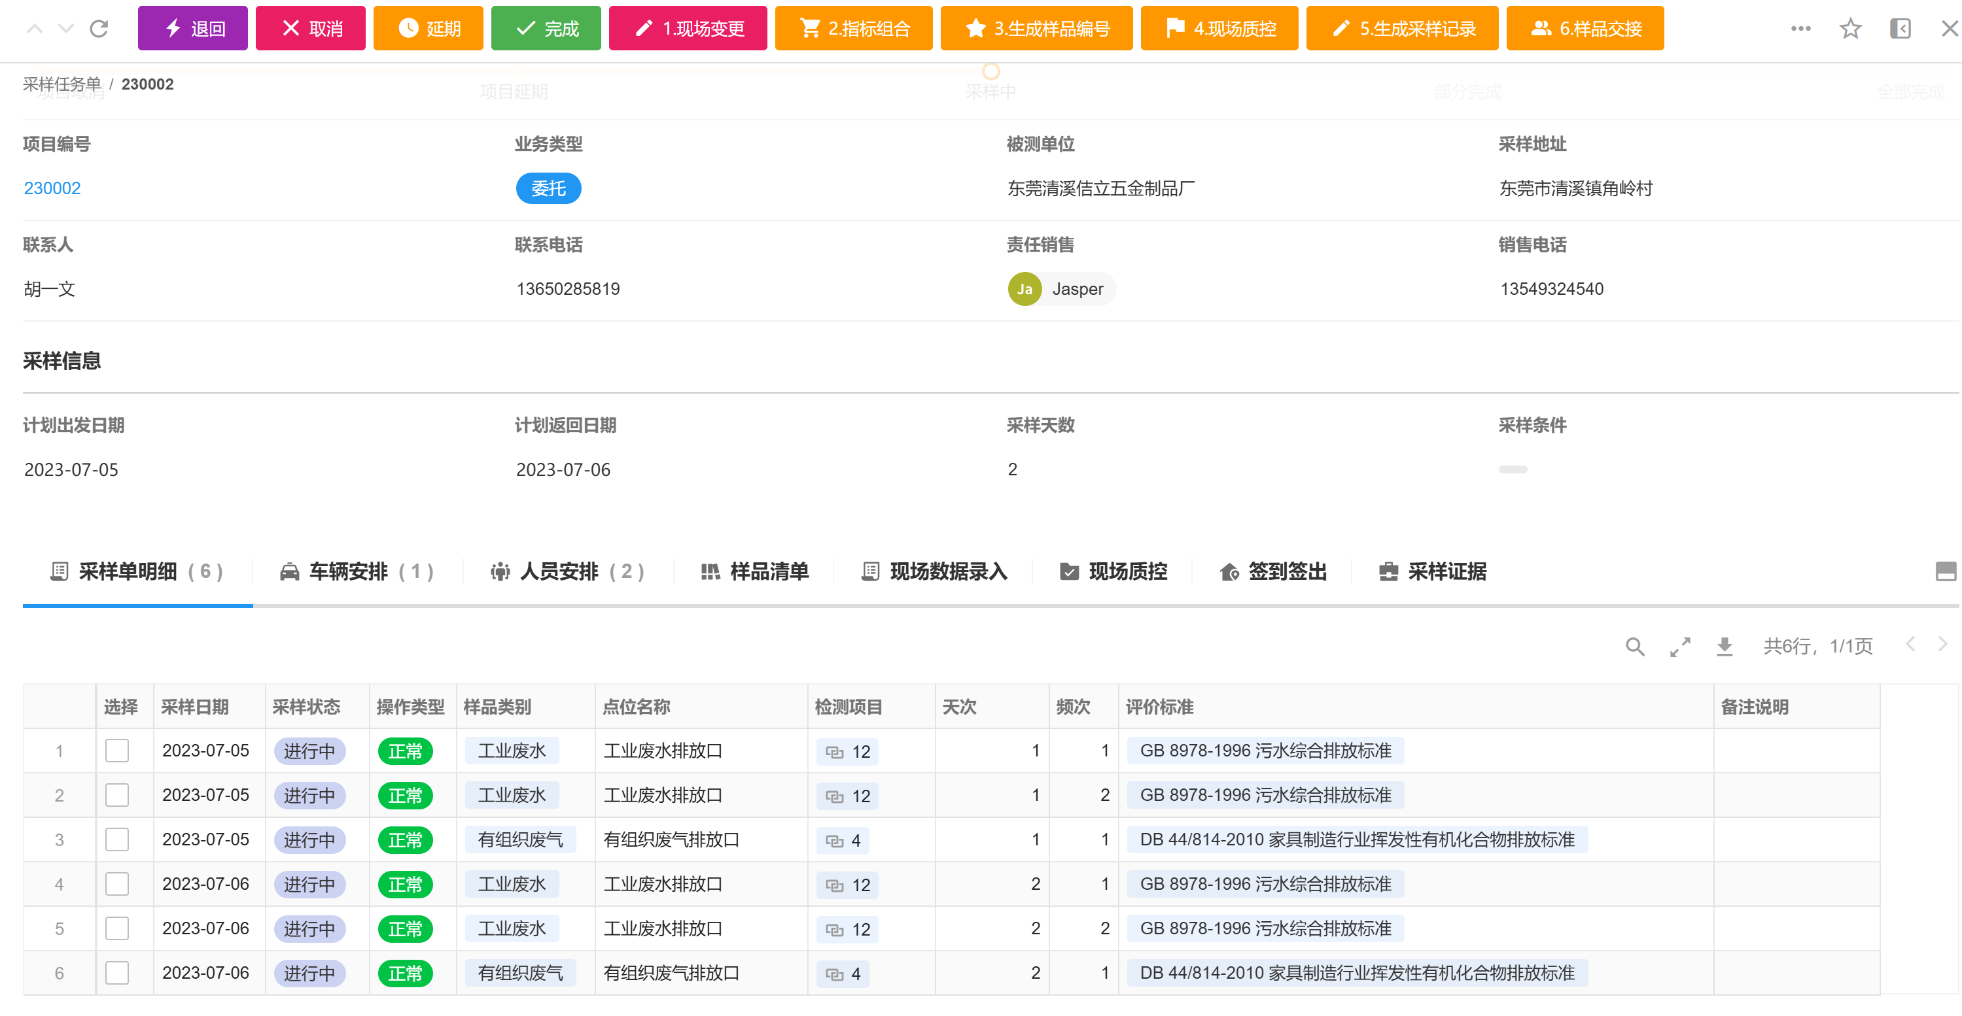1962x1016 pixels.
Task: Check the selection box for row 6
Action: pos(116,974)
